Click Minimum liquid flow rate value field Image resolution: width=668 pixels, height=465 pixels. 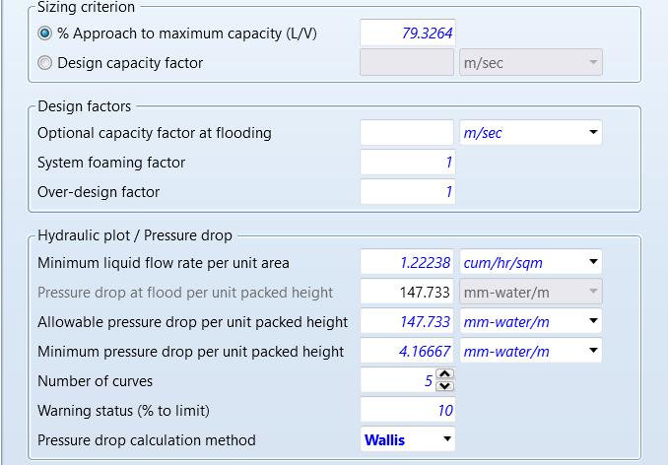[407, 263]
